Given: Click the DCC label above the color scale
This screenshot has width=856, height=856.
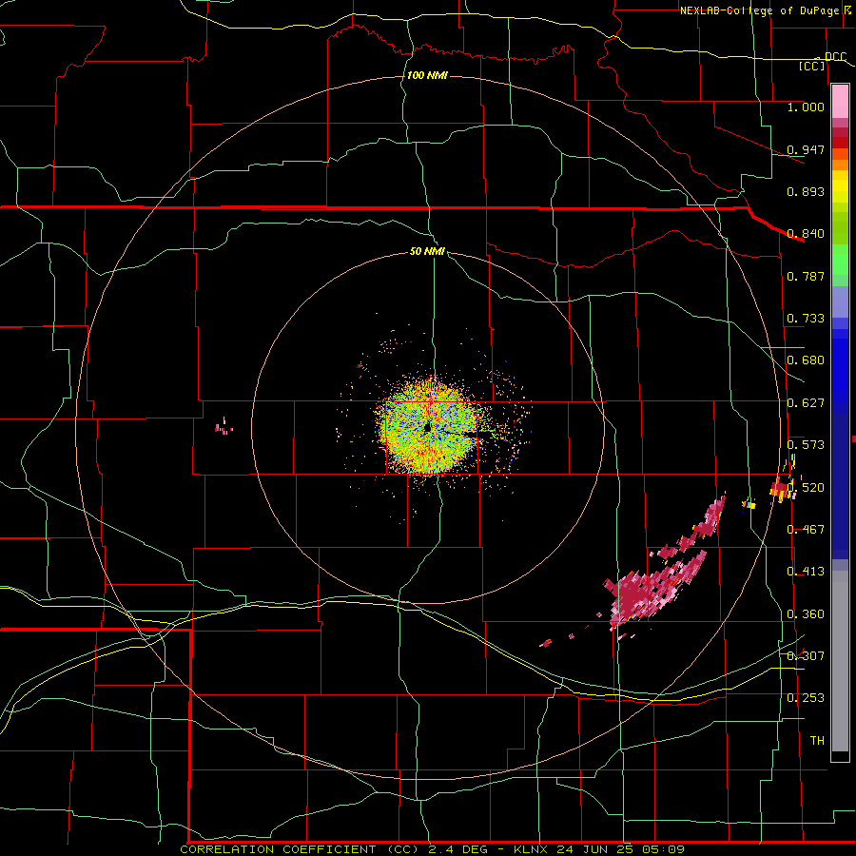Looking at the screenshot, I should click(835, 57).
